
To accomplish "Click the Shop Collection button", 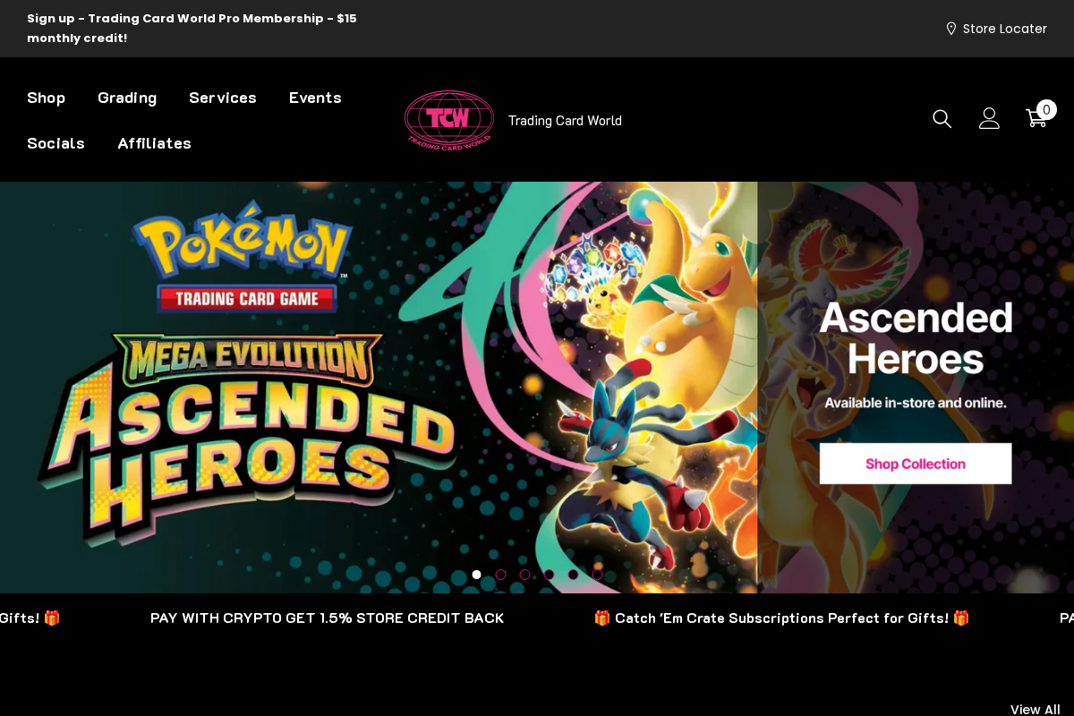I will pyautogui.click(x=915, y=463).
